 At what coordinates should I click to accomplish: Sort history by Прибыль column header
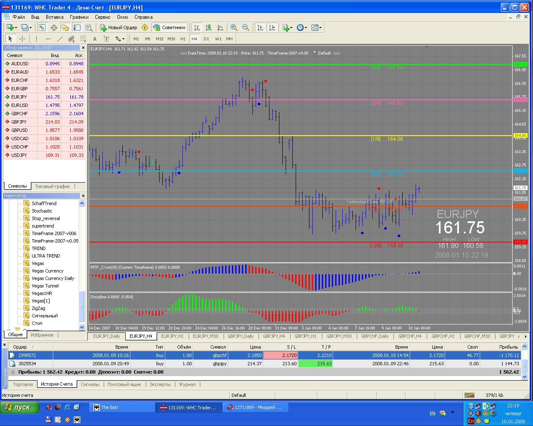pos(508,347)
